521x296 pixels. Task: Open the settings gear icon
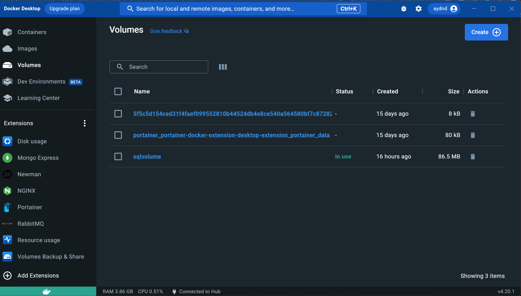pos(418,9)
